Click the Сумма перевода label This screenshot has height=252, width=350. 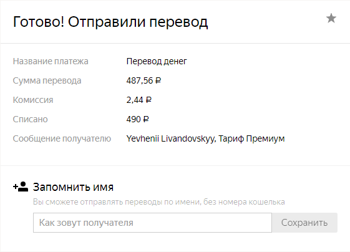[x=47, y=80]
